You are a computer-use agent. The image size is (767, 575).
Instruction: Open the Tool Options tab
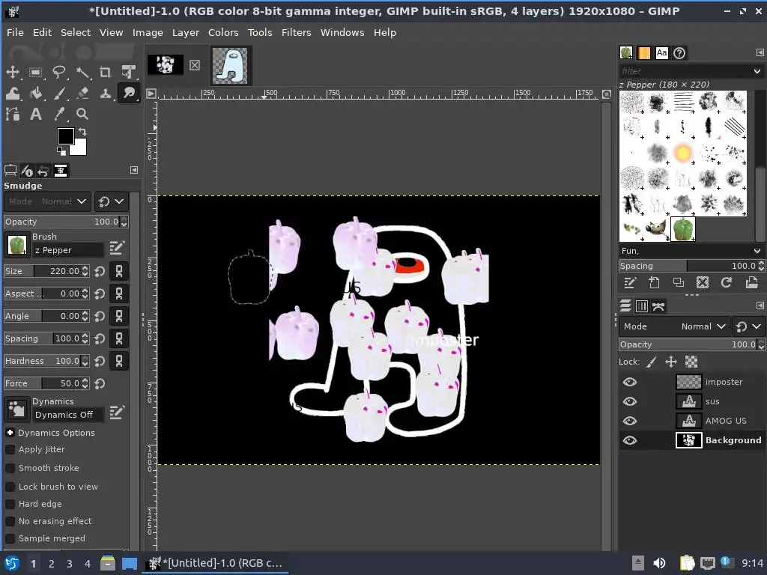[x=10, y=170]
